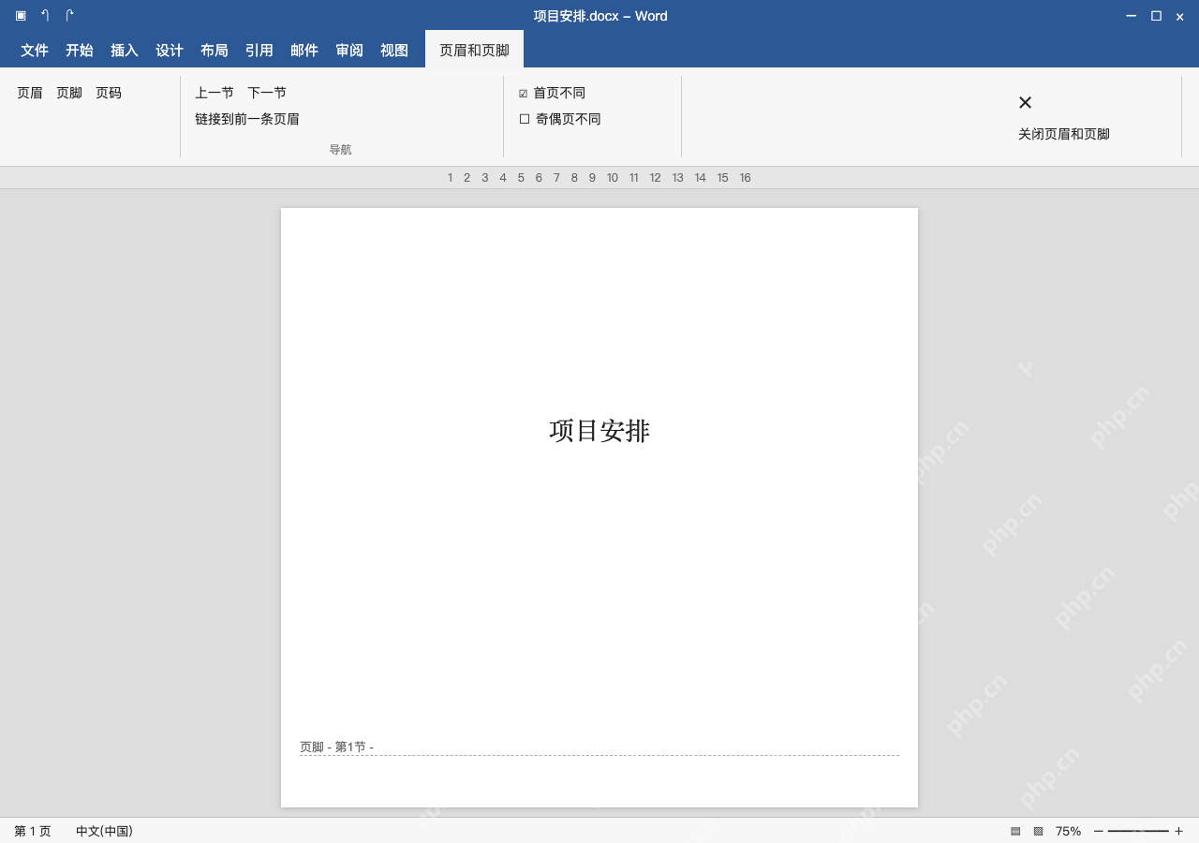Redo with the title bar arrow
The width and height of the screenshot is (1199, 843).
tap(69, 16)
